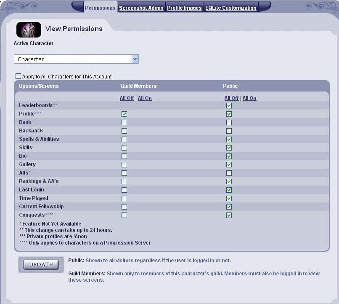The width and height of the screenshot is (339, 304).
Task: Check Gallery Guild Members checkbox
Action: (124, 165)
